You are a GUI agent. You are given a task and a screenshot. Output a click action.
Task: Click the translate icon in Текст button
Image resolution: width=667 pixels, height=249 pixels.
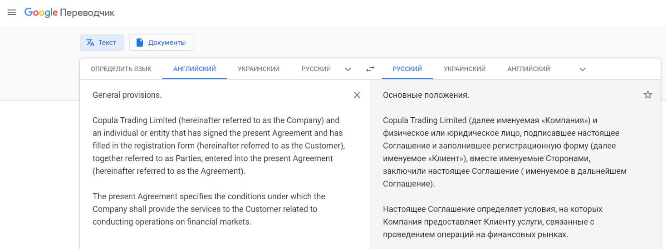click(90, 43)
